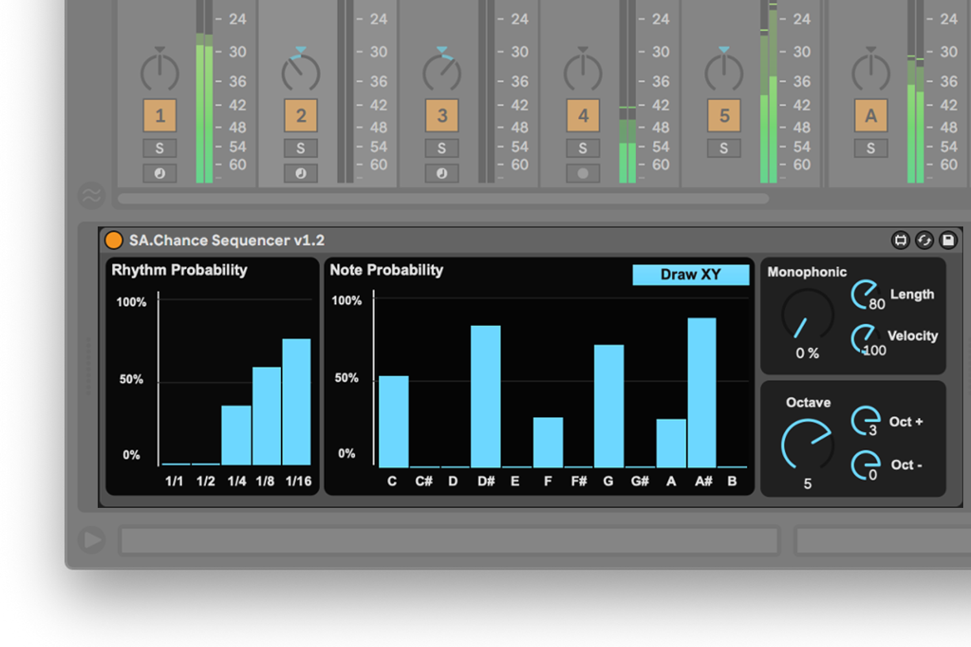Screen dimensions: 971x647
Task: Adjust the Length knob showing 80
Action: [865, 294]
